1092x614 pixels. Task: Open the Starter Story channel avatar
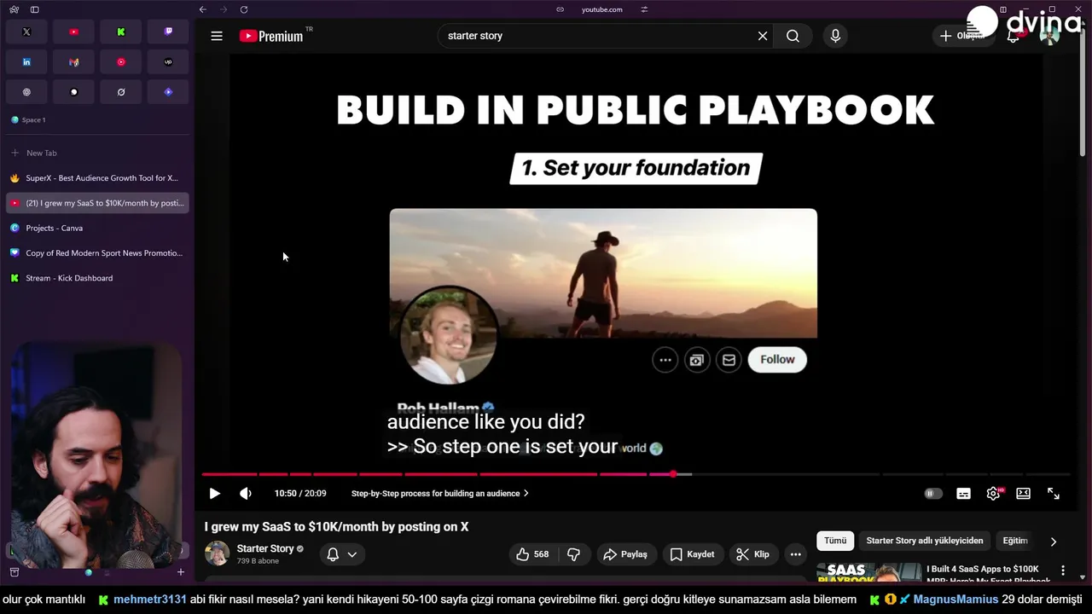pos(217,553)
